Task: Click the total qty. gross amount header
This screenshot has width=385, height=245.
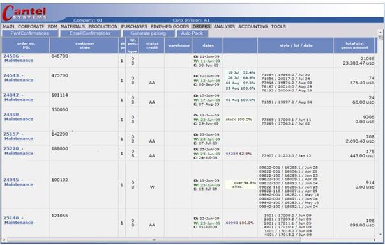Action: [354, 45]
